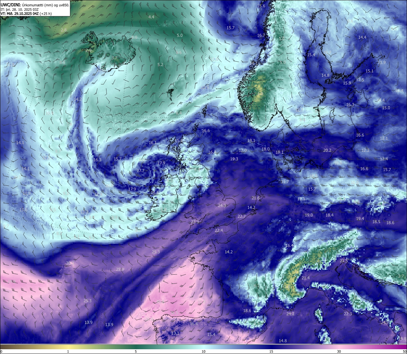This screenshot has height=354, width=407.
Task: Click the map value "19.3" east of Scotland
Action: pyautogui.click(x=234, y=159)
